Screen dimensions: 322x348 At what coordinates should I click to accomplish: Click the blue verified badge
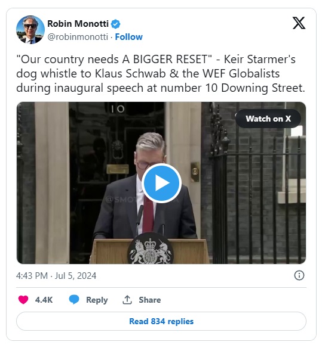coord(115,24)
